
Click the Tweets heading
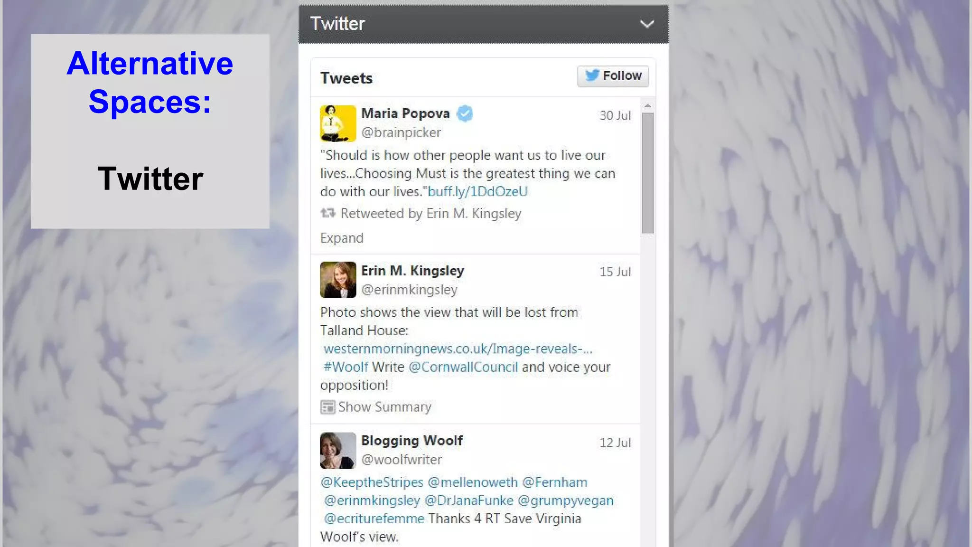pyautogui.click(x=346, y=78)
